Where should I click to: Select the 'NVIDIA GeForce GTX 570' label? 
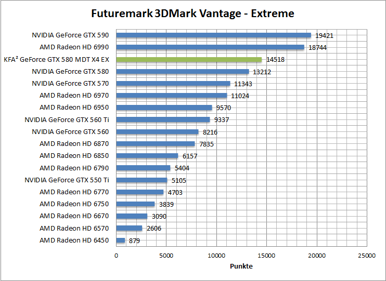(70, 83)
